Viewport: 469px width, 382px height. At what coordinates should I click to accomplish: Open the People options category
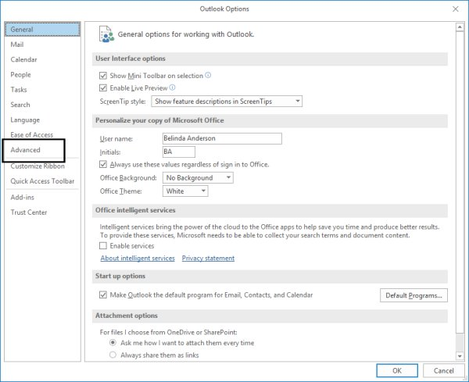pyautogui.click(x=42, y=75)
